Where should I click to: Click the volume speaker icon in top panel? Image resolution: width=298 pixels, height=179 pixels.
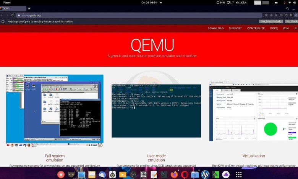(x=295, y=3)
